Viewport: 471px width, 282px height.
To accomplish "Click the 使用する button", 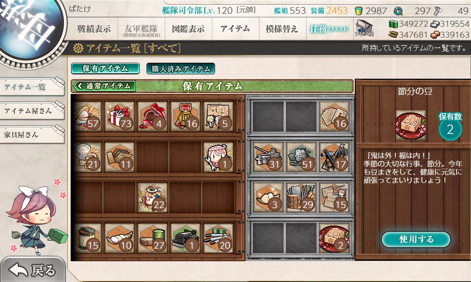I will pyautogui.click(x=416, y=239).
